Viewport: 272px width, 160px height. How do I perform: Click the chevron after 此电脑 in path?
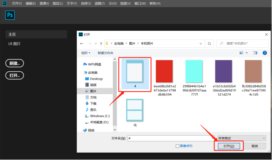[126, 43]
